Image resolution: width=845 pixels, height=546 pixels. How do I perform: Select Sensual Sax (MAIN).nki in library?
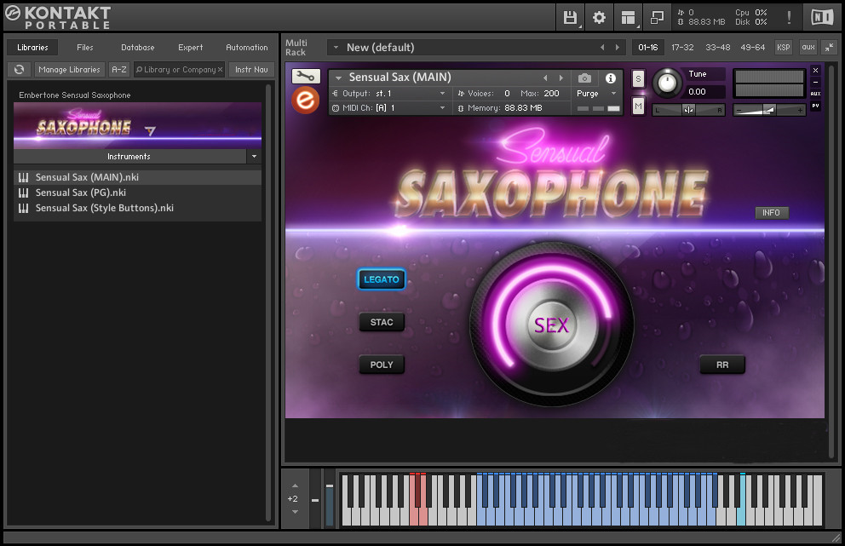pos(137,177)
